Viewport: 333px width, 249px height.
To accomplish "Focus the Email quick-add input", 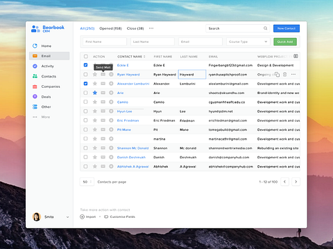I will click(200, 41).
